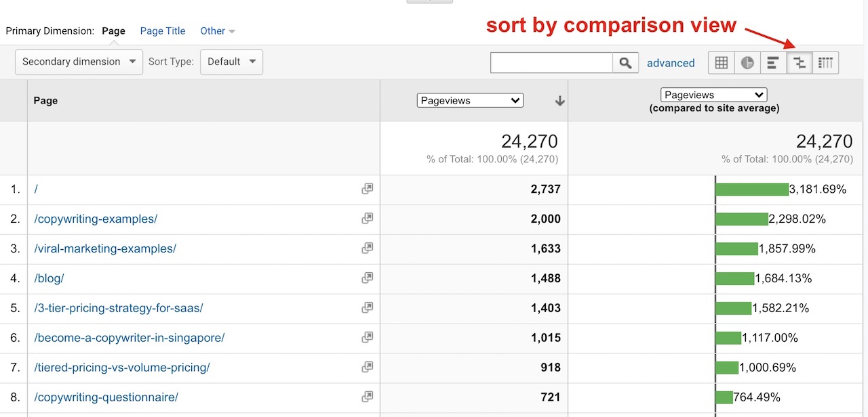Click the 1,582.21% comparison value

(x=781, y=308)
